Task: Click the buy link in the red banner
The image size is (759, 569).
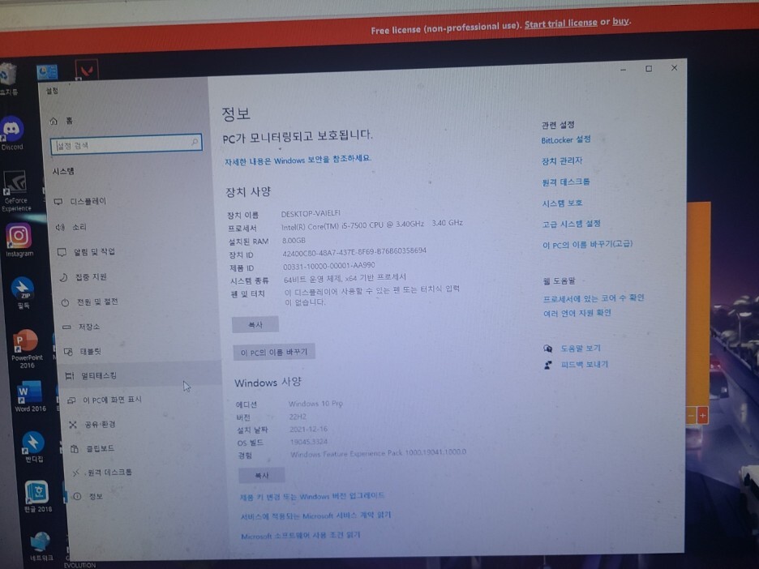Action: click(x=620, y=21)
